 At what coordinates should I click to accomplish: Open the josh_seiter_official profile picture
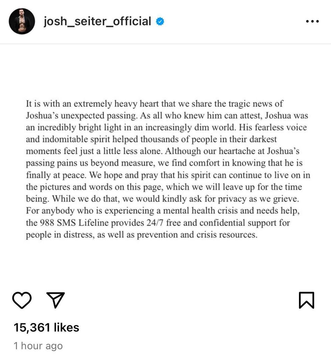click(22, 21)
